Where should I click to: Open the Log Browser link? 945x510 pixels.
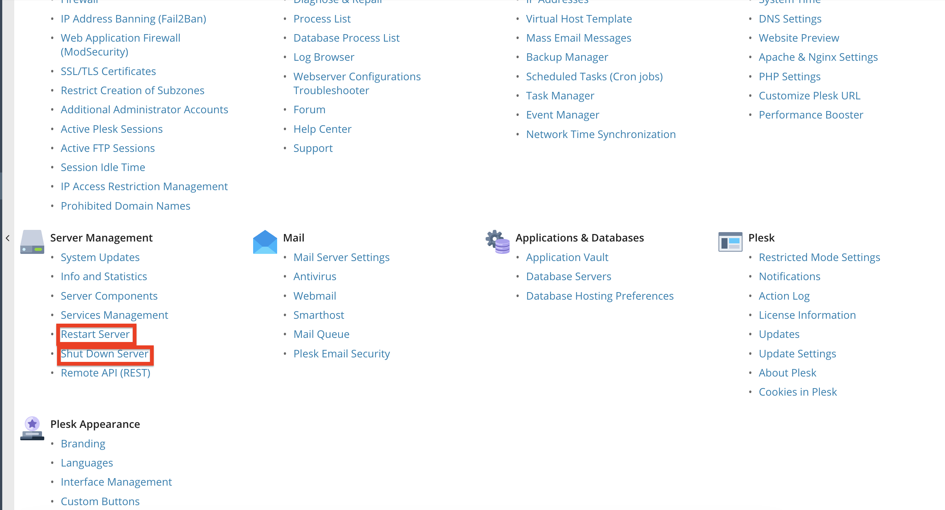[324, 57]
